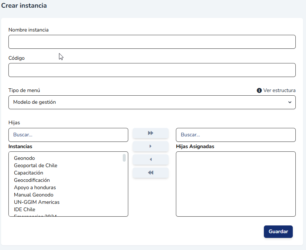Click the move-all-right double arrow button
Image resolution: width=306 pixels, height=250 pixels.
[151, 133]
